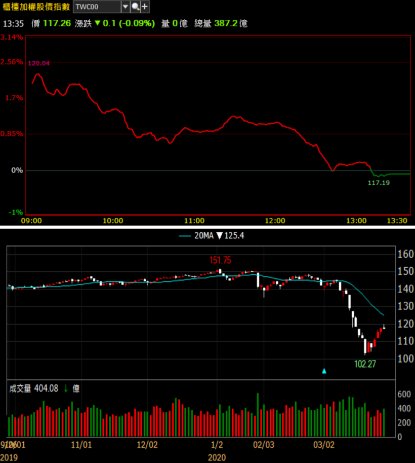Click the daily low label 102.27
Viewport: 415px width, 463px height.
click(x=365, y=364)
